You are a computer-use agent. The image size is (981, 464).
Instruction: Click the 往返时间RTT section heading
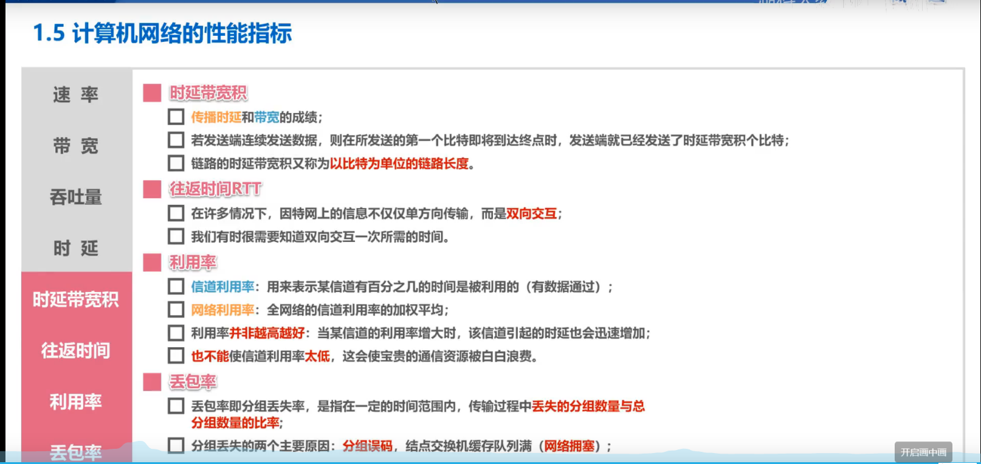pos(216,189)
